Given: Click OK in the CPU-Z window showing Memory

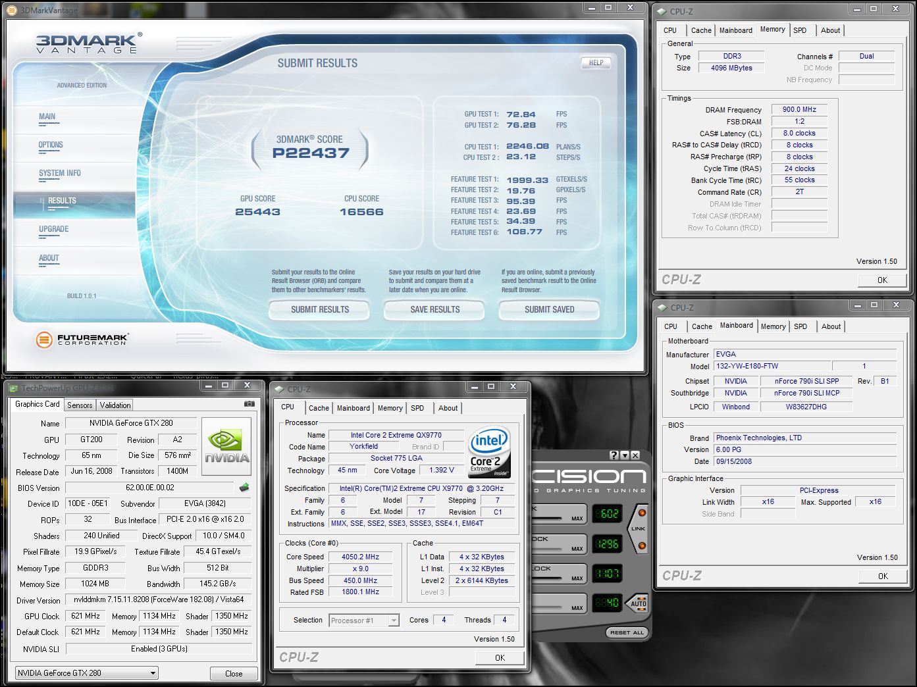Looking at the screenshot, I should pos(882,280).
